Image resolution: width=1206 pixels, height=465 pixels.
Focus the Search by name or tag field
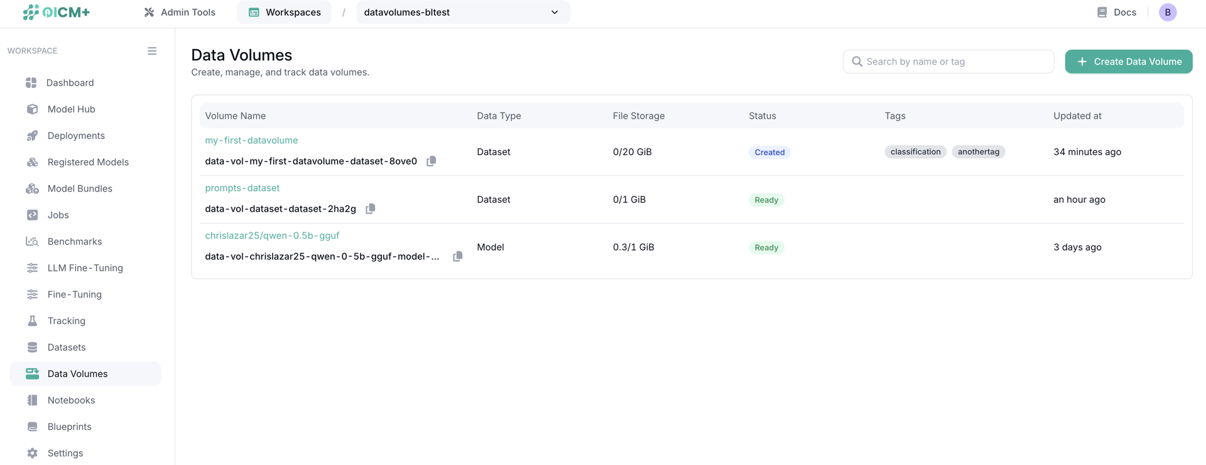pos(948,62)
